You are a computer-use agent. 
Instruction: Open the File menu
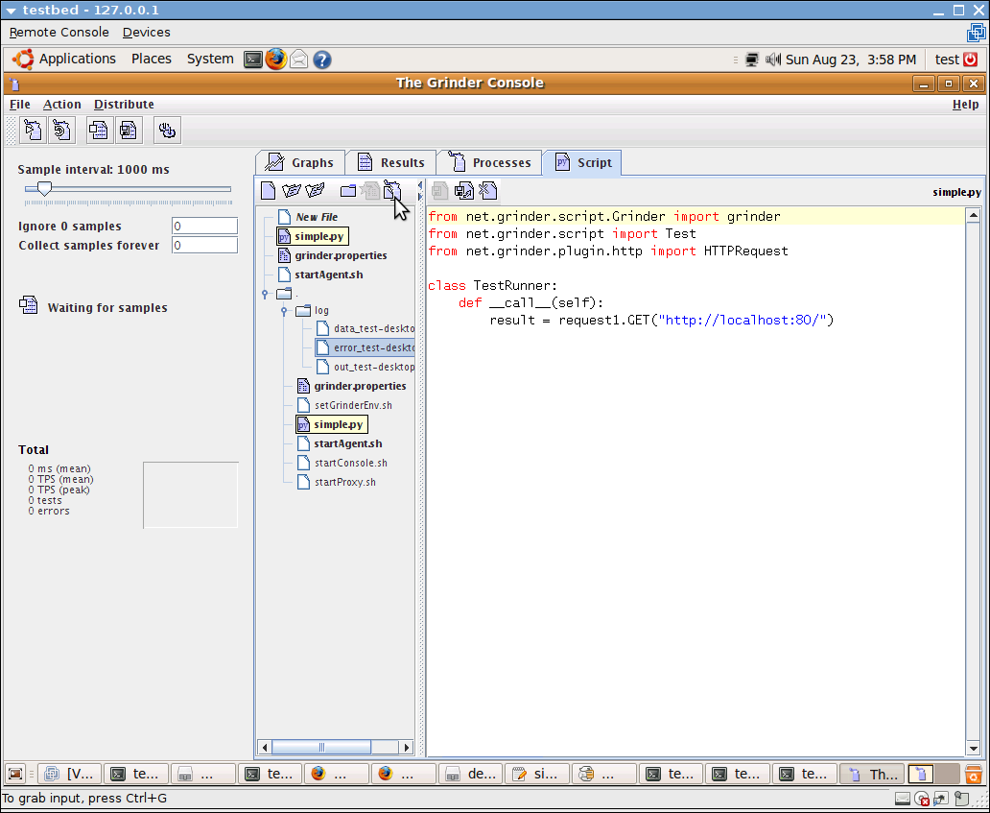click(19, 105)
